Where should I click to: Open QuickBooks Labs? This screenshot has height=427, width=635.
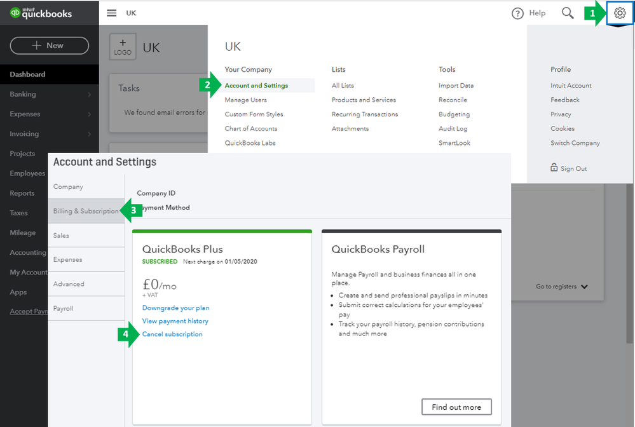(250, 143)
